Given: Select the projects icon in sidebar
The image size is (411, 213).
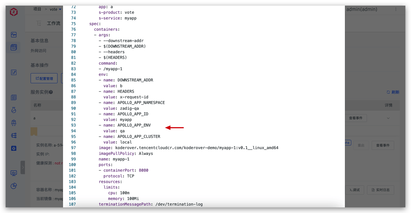Looking at the screenshot, I should pyautogui.click(x=13, y=47).
